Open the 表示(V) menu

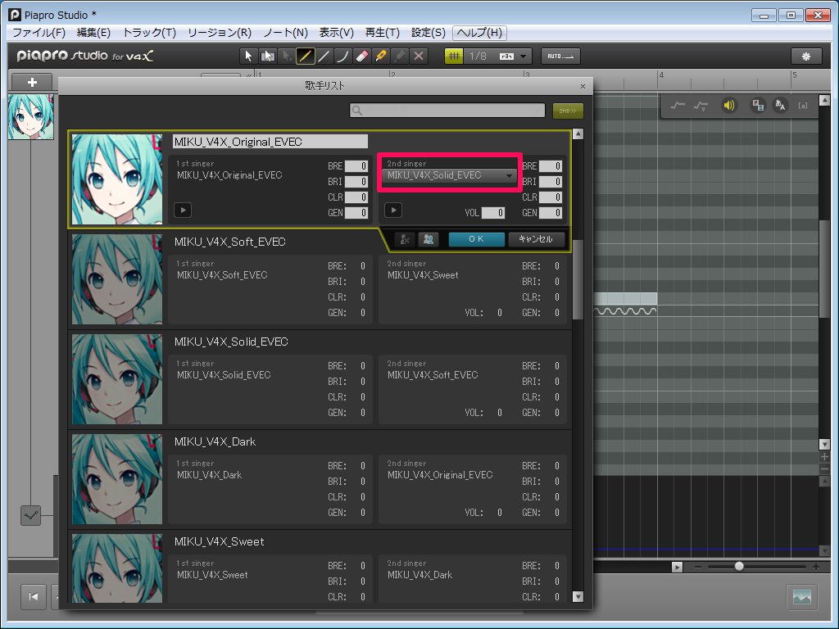[x=337, y=33]
